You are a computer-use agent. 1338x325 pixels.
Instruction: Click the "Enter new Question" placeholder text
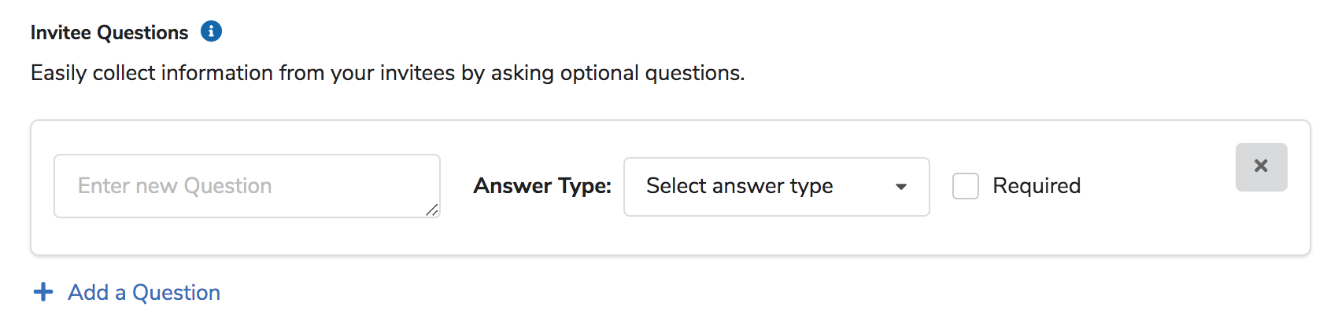tap(175, 186)
